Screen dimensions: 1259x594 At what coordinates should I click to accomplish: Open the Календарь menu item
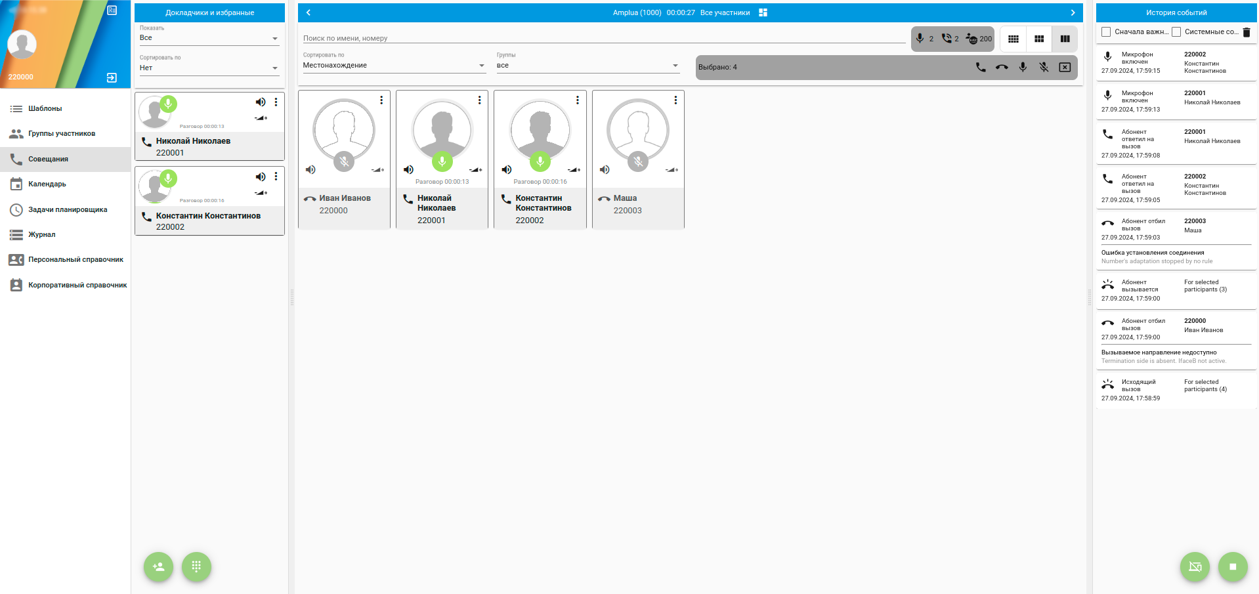pyautogui.click(x=47, y=184)
